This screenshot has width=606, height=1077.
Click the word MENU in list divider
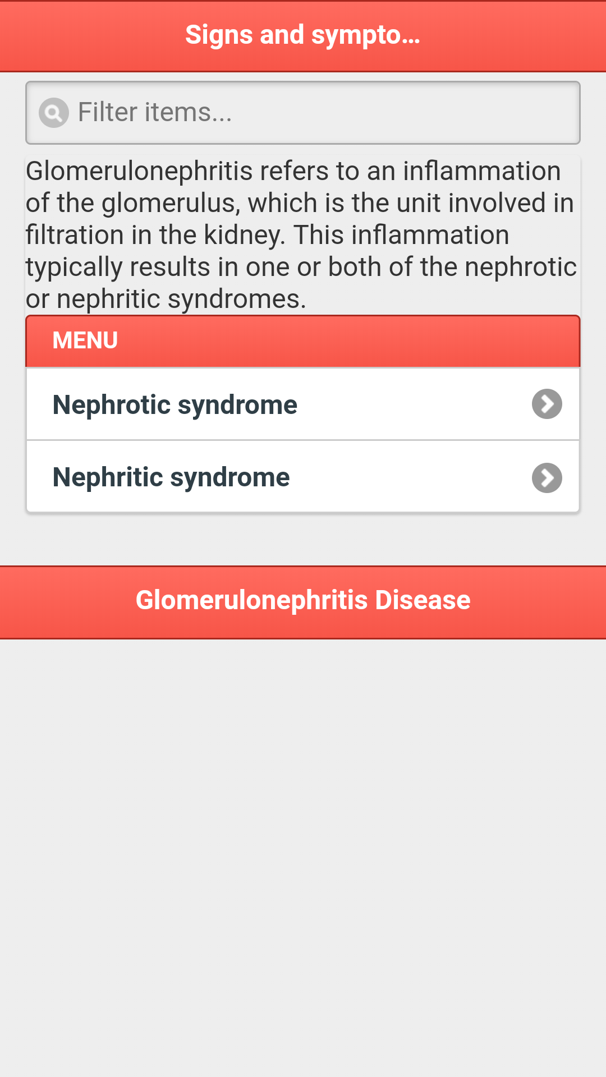(x=85, y=340)
